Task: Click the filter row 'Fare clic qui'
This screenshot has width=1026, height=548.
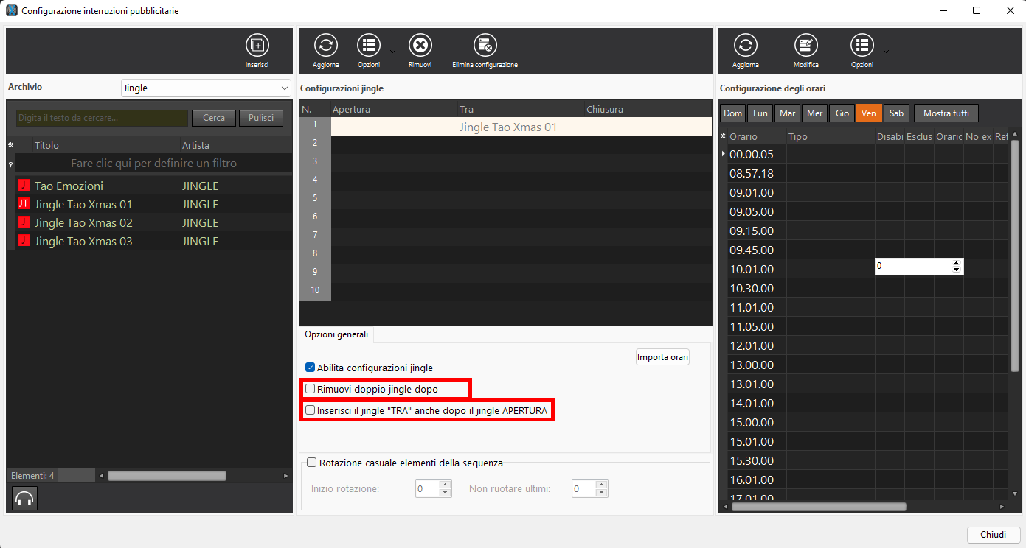Action: [153, 164]
